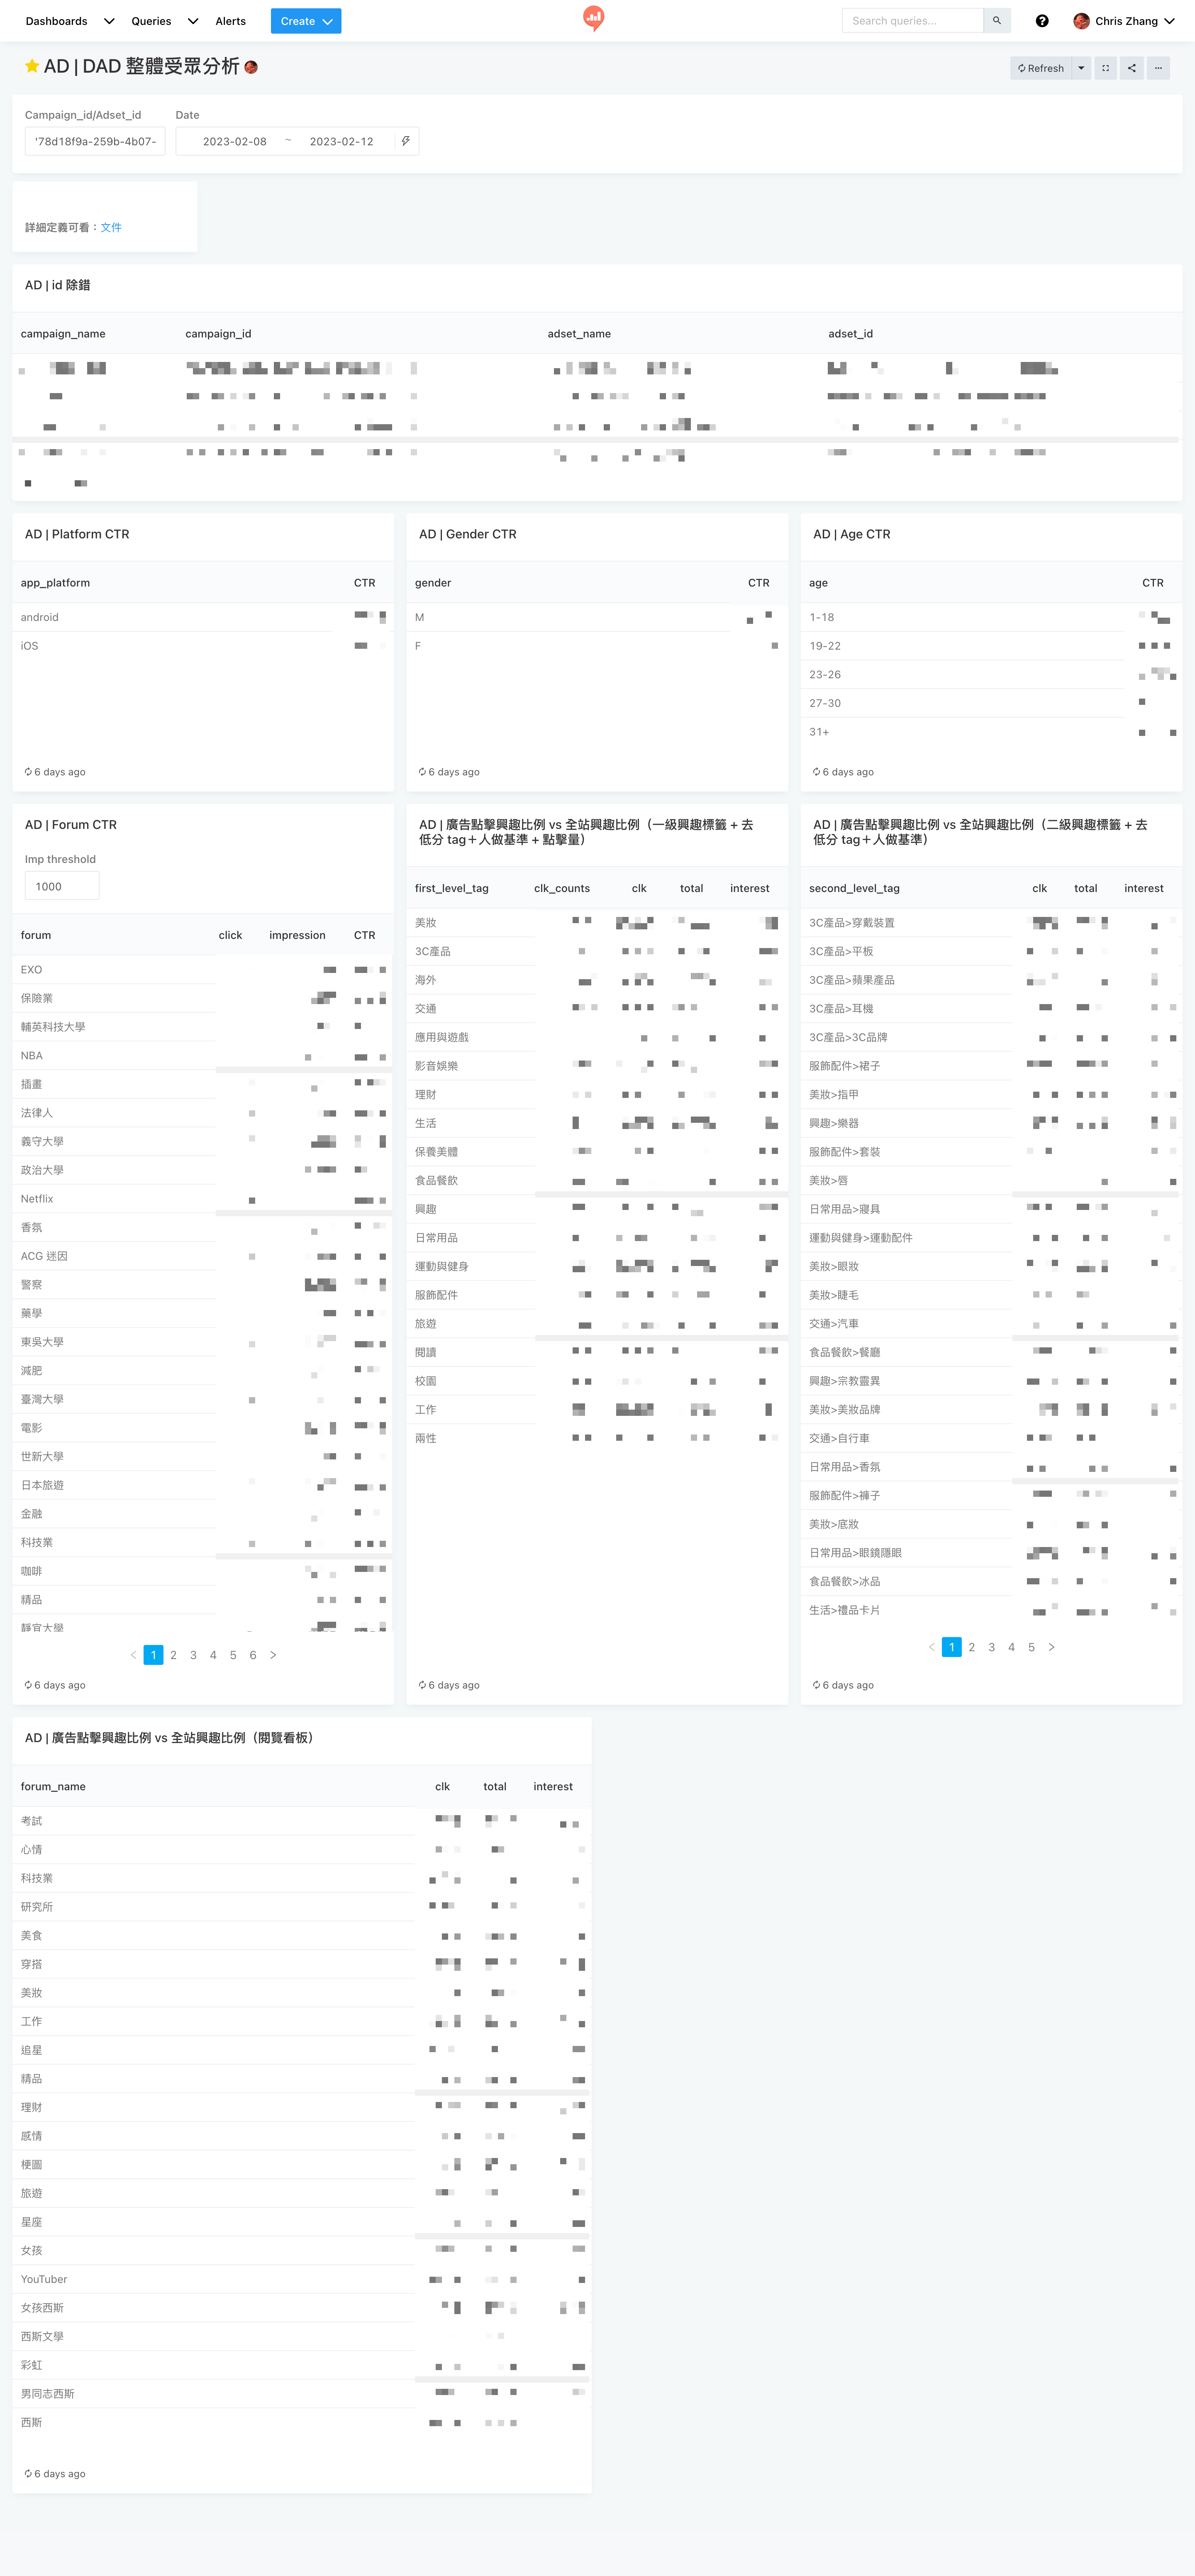
Task: Expand the Queries menu chevron
Action: point(193,21)
